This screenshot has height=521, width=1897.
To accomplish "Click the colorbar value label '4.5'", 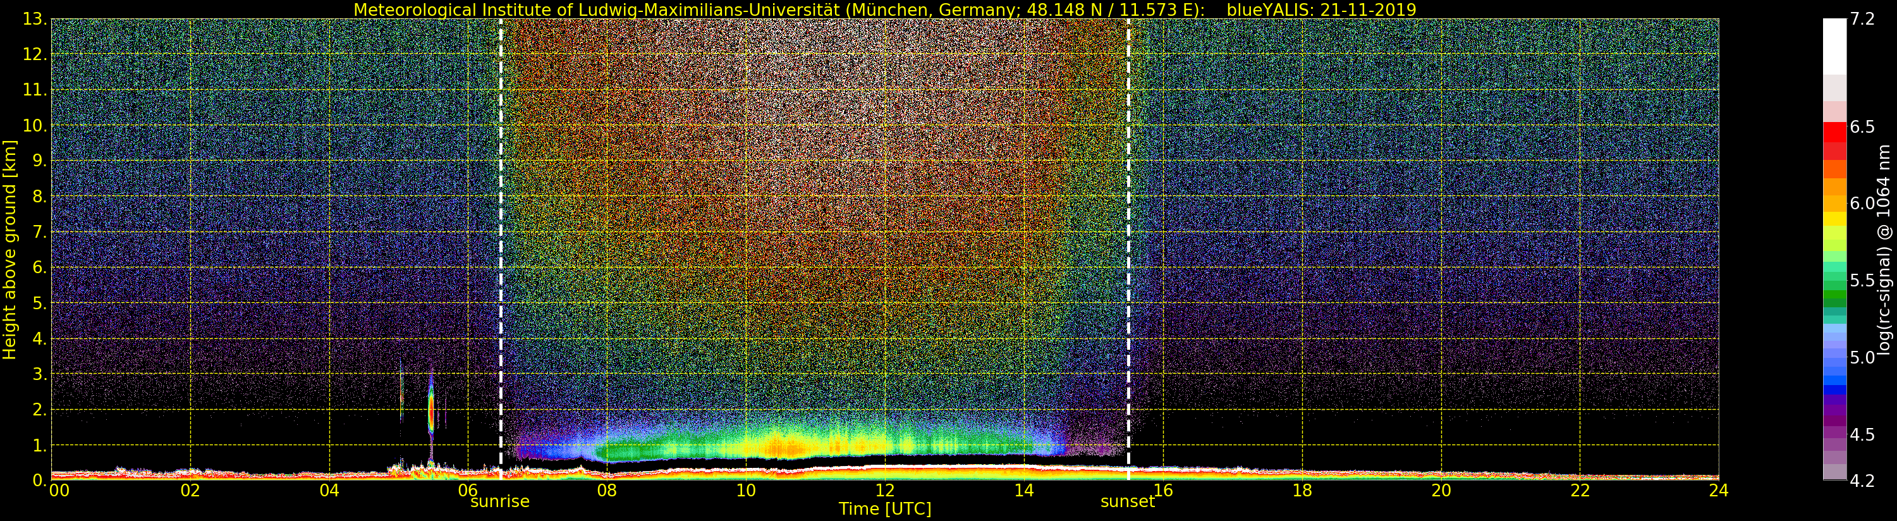I will pyautogui.click(x=1862, y=435).
